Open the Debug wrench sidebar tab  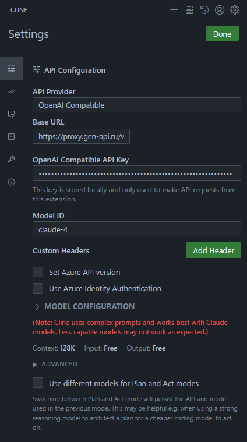click(x=11, y=159)
